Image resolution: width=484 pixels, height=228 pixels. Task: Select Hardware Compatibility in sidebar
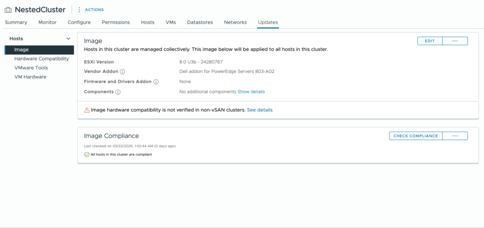(x=42, y=59)
